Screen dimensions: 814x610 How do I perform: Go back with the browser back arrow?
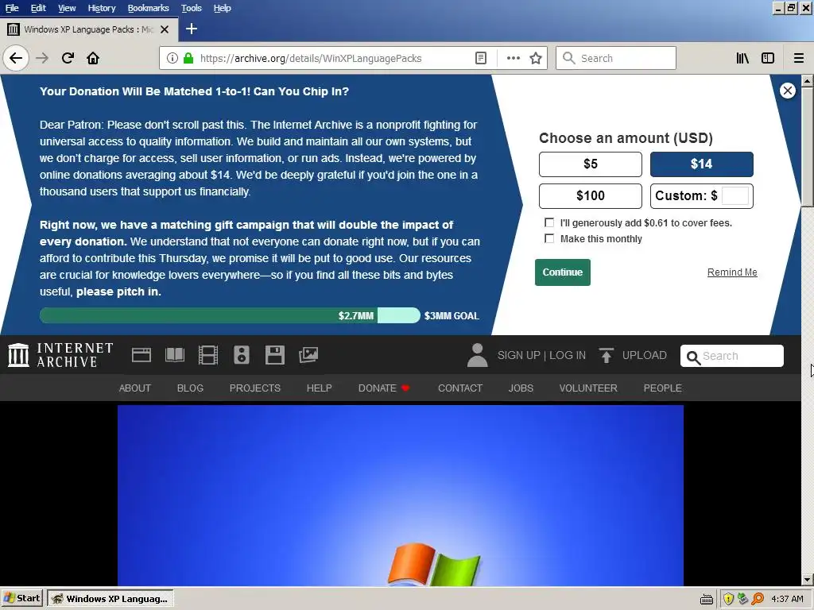pos(16,58)
